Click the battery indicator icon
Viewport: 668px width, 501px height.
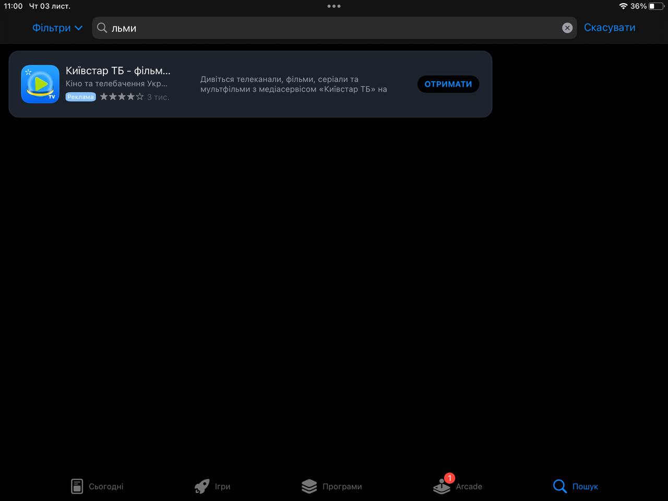(x=655, y=6)
